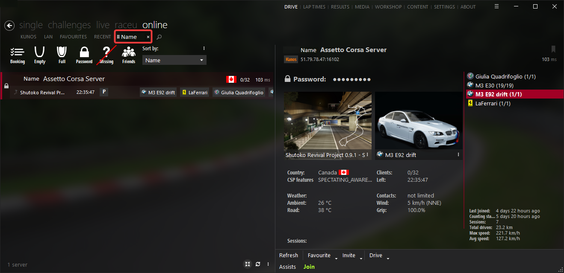
Task: Open the three-dot menu above Sort by
Action: tap(204, 49)
